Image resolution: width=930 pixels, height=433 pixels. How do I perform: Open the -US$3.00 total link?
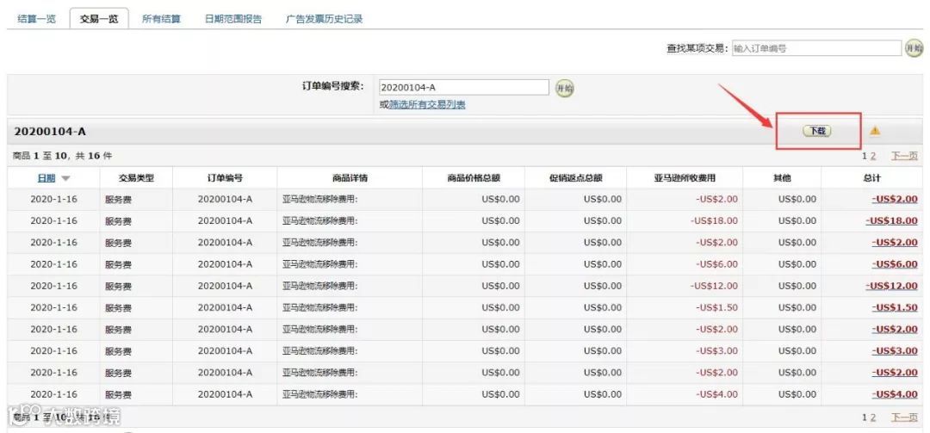click(x=895, y=350)
